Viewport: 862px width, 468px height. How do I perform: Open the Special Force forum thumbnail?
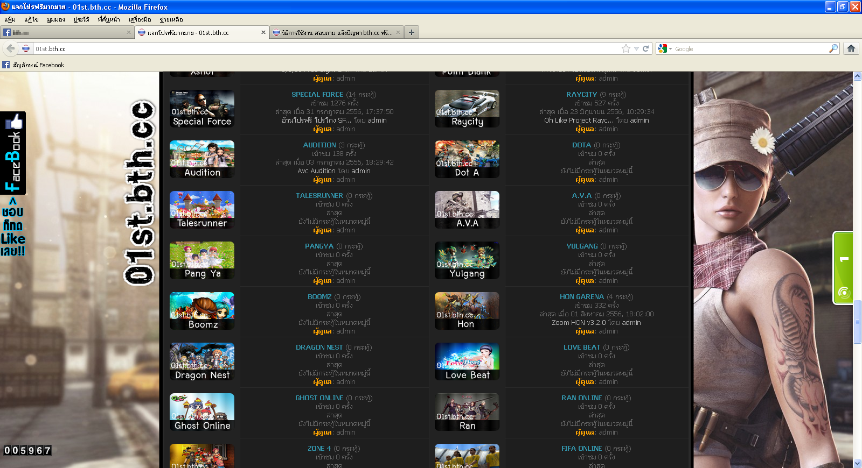point(202,109)
